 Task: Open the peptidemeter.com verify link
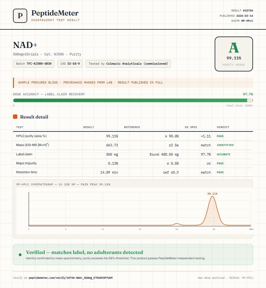71,278
